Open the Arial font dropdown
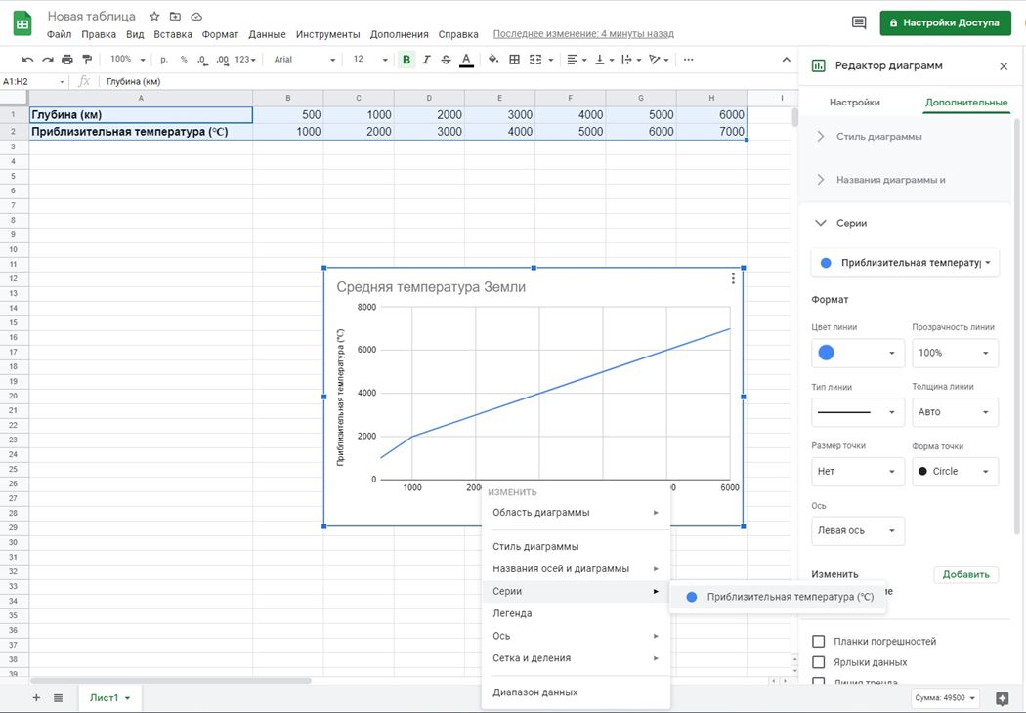This screenshot has height=713, width=1026. 304,60
